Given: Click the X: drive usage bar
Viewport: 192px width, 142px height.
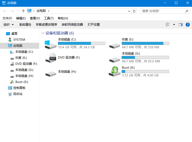Looking at the screenshot, I should tap(145, 71).
